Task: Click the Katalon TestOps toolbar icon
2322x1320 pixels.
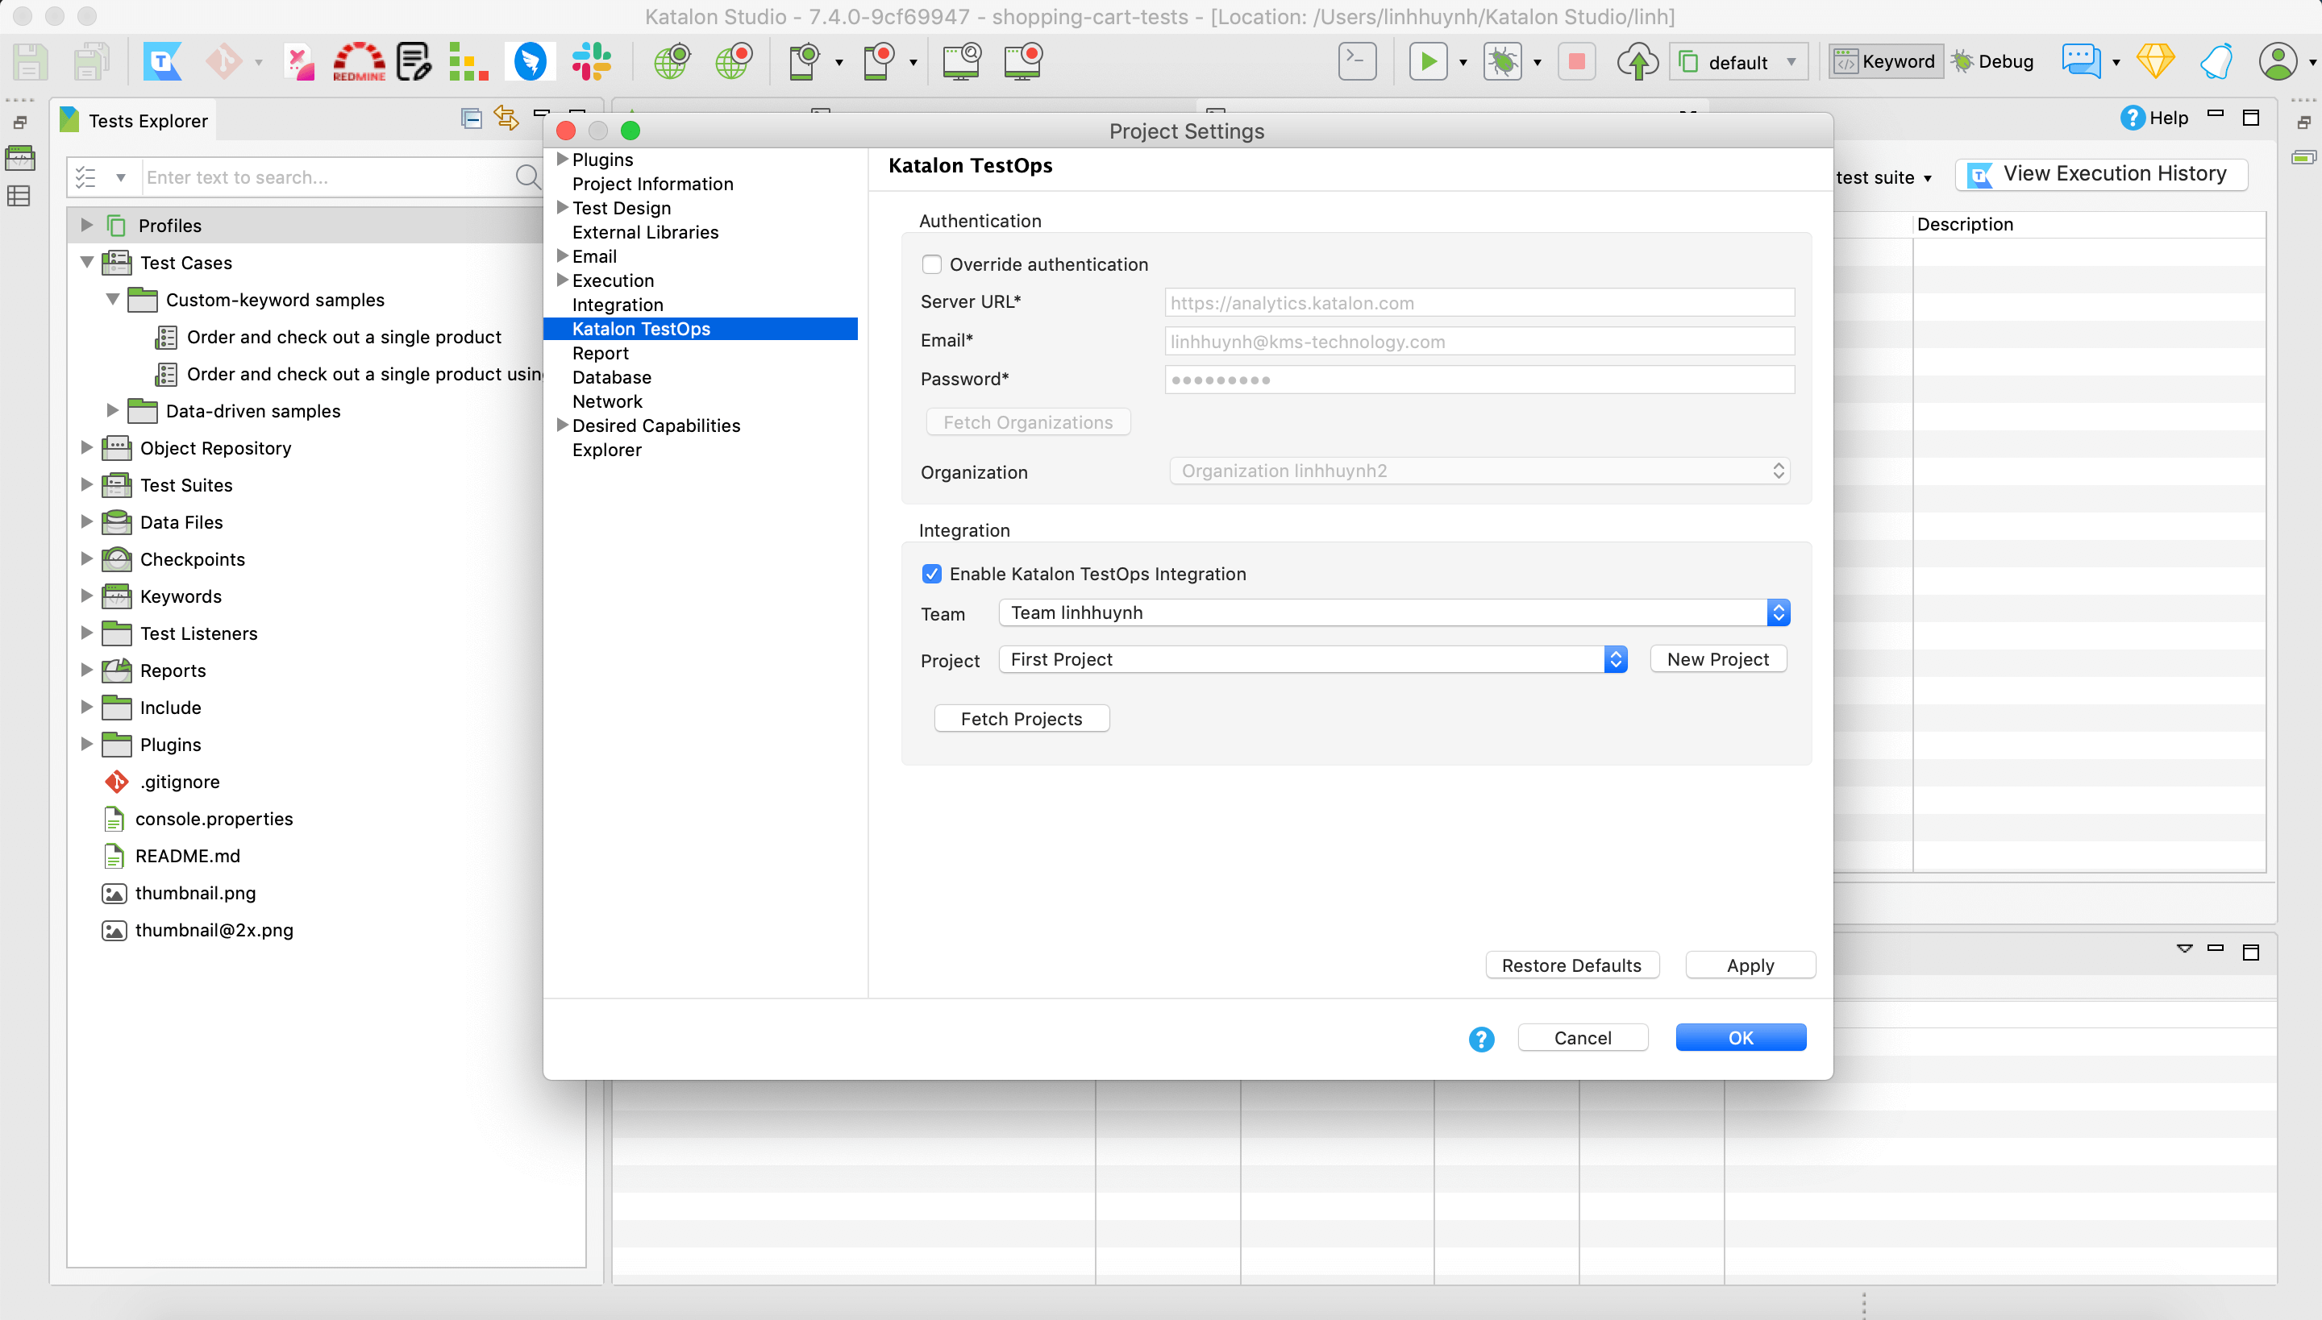Action: pos(162,61)
